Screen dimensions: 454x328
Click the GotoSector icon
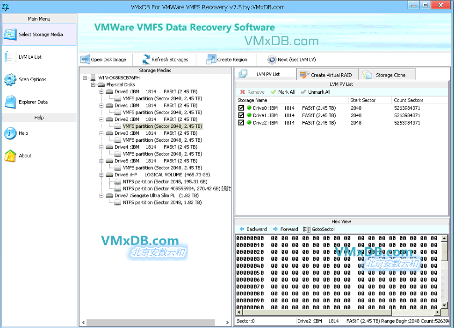307,229
